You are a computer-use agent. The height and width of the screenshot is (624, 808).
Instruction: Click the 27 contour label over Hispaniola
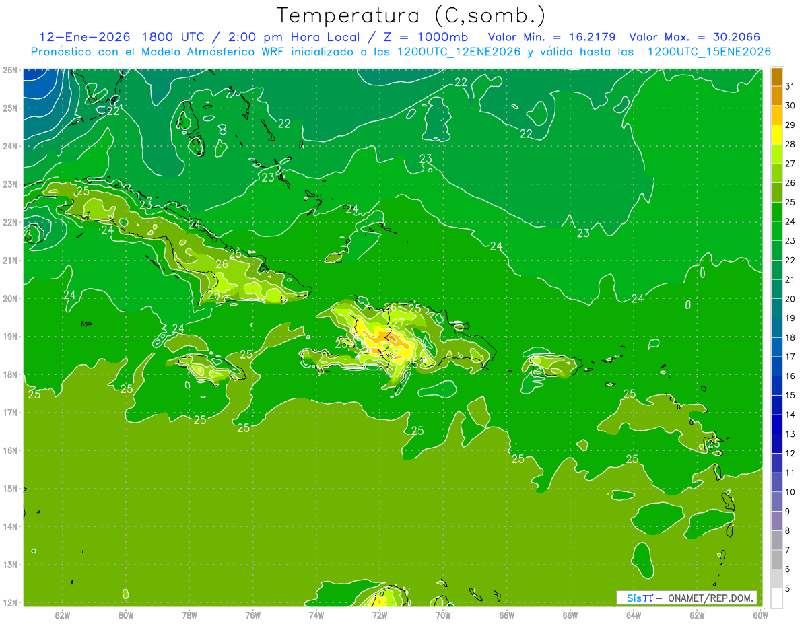tap(399, 323)
